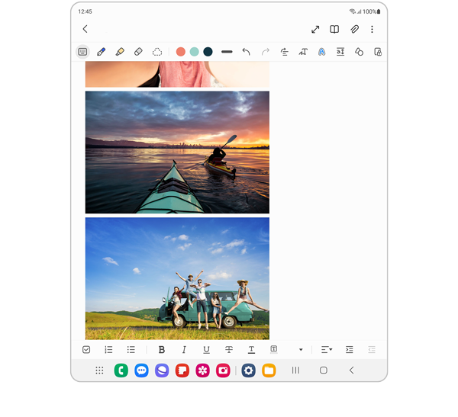Select the lasso selection tool
Screen dimensions: 458x417
(157, 52)
